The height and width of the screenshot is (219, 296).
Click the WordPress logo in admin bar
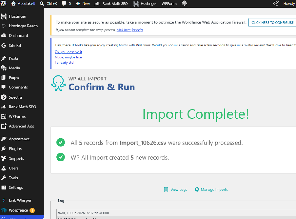[x=3, y=3]
